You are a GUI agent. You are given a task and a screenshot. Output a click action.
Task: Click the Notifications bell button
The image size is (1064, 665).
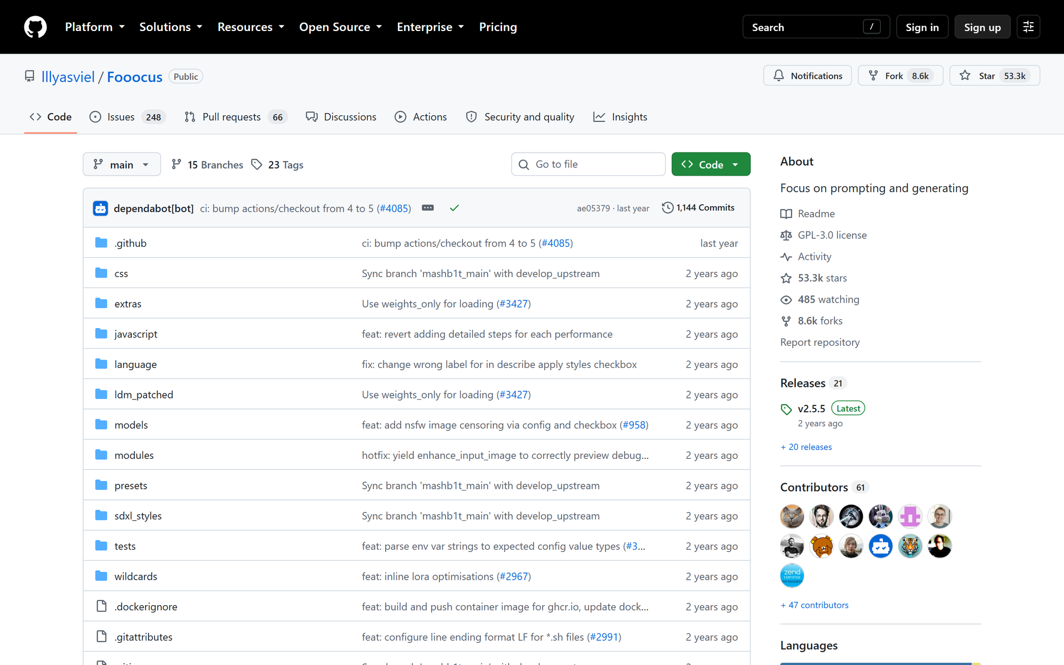(807, 75)
